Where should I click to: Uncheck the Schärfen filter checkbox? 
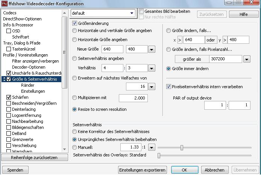point(9,97)
